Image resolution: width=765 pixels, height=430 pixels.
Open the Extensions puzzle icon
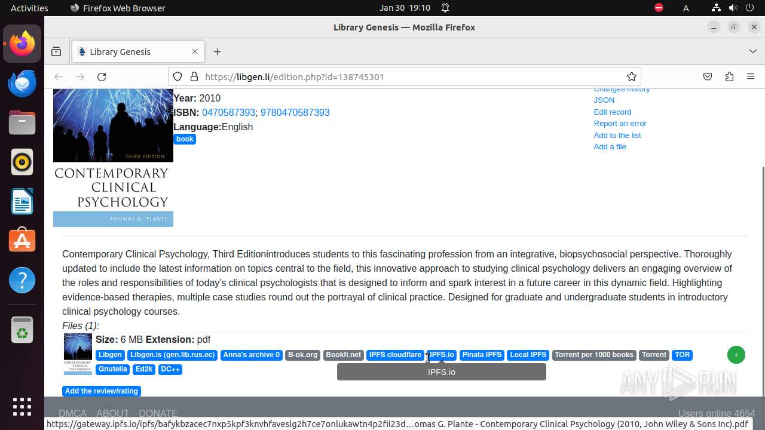[729, 76]
